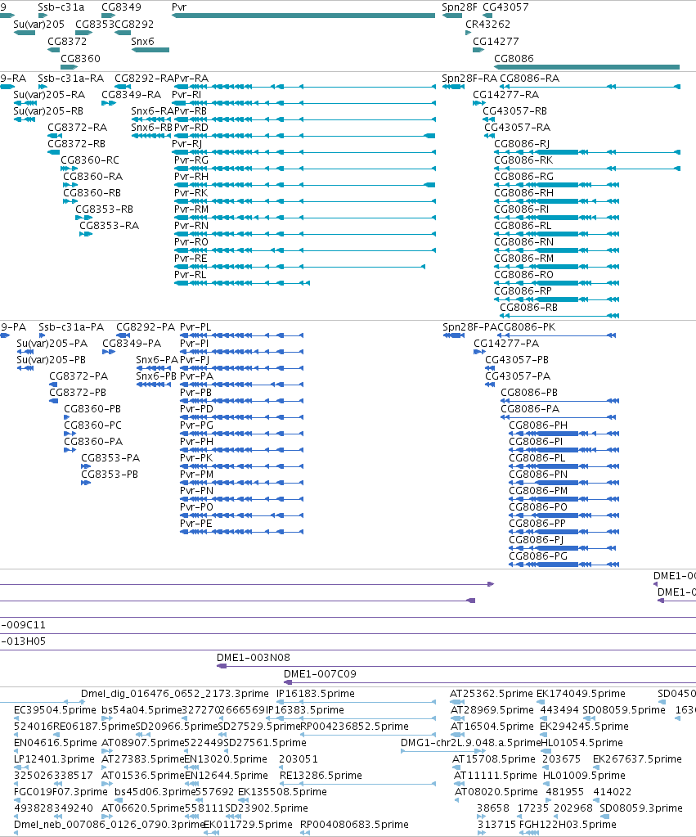Select protein label Su(var)205-PB
The width and height of the screenshot is (696, 837).
point(52,359)
